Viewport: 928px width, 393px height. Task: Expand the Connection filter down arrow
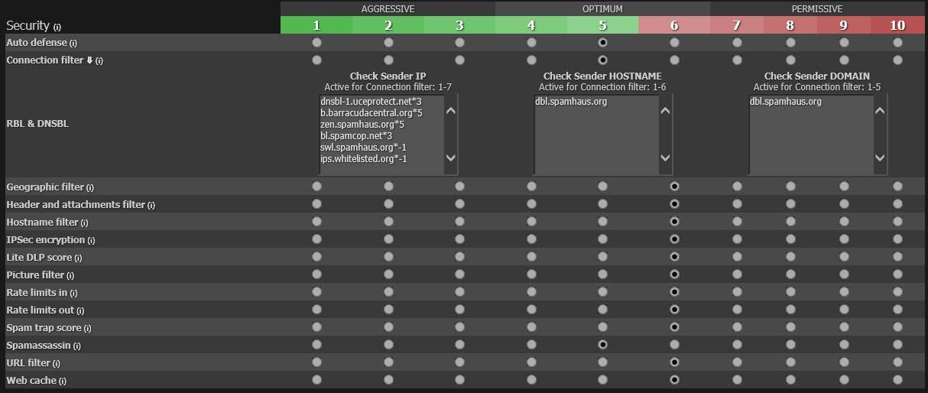pos(89,60)
